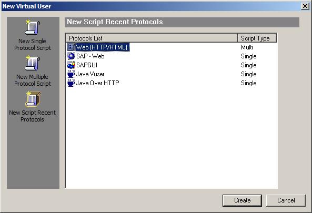Open the New Single Protocol Script label

pyautogui.click(x=33, y=44)
